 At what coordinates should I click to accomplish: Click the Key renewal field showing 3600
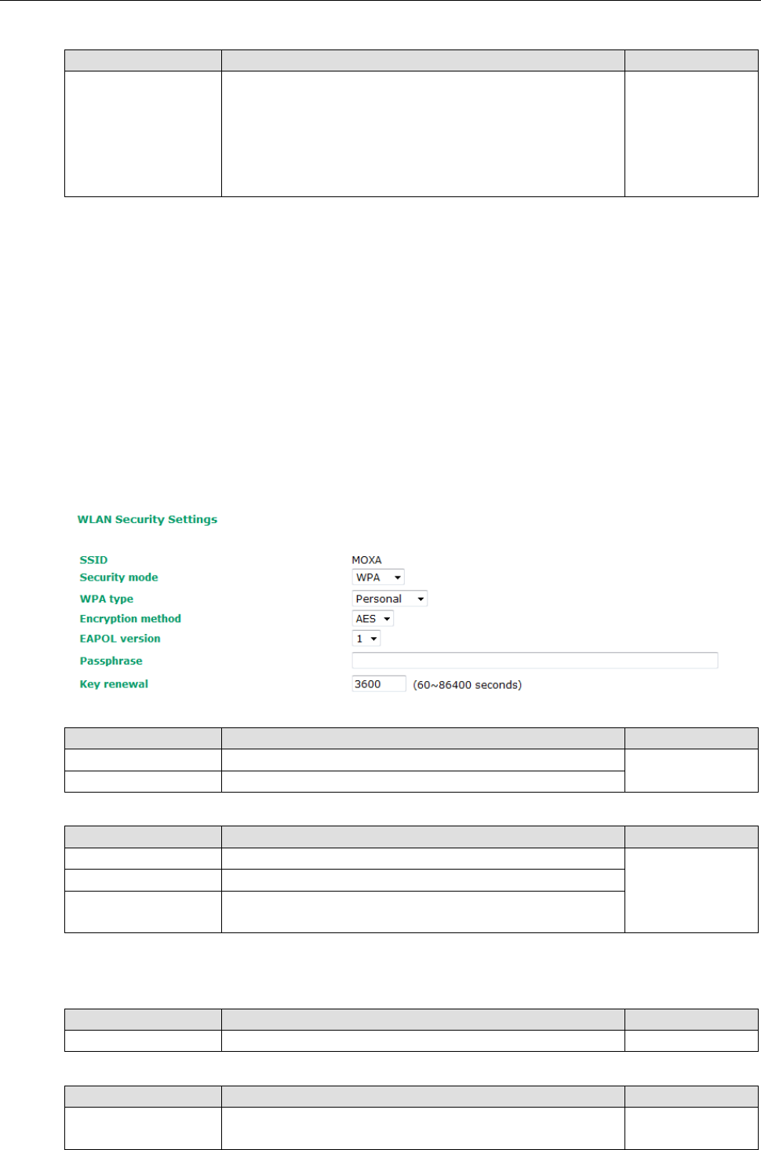(379, 684)
